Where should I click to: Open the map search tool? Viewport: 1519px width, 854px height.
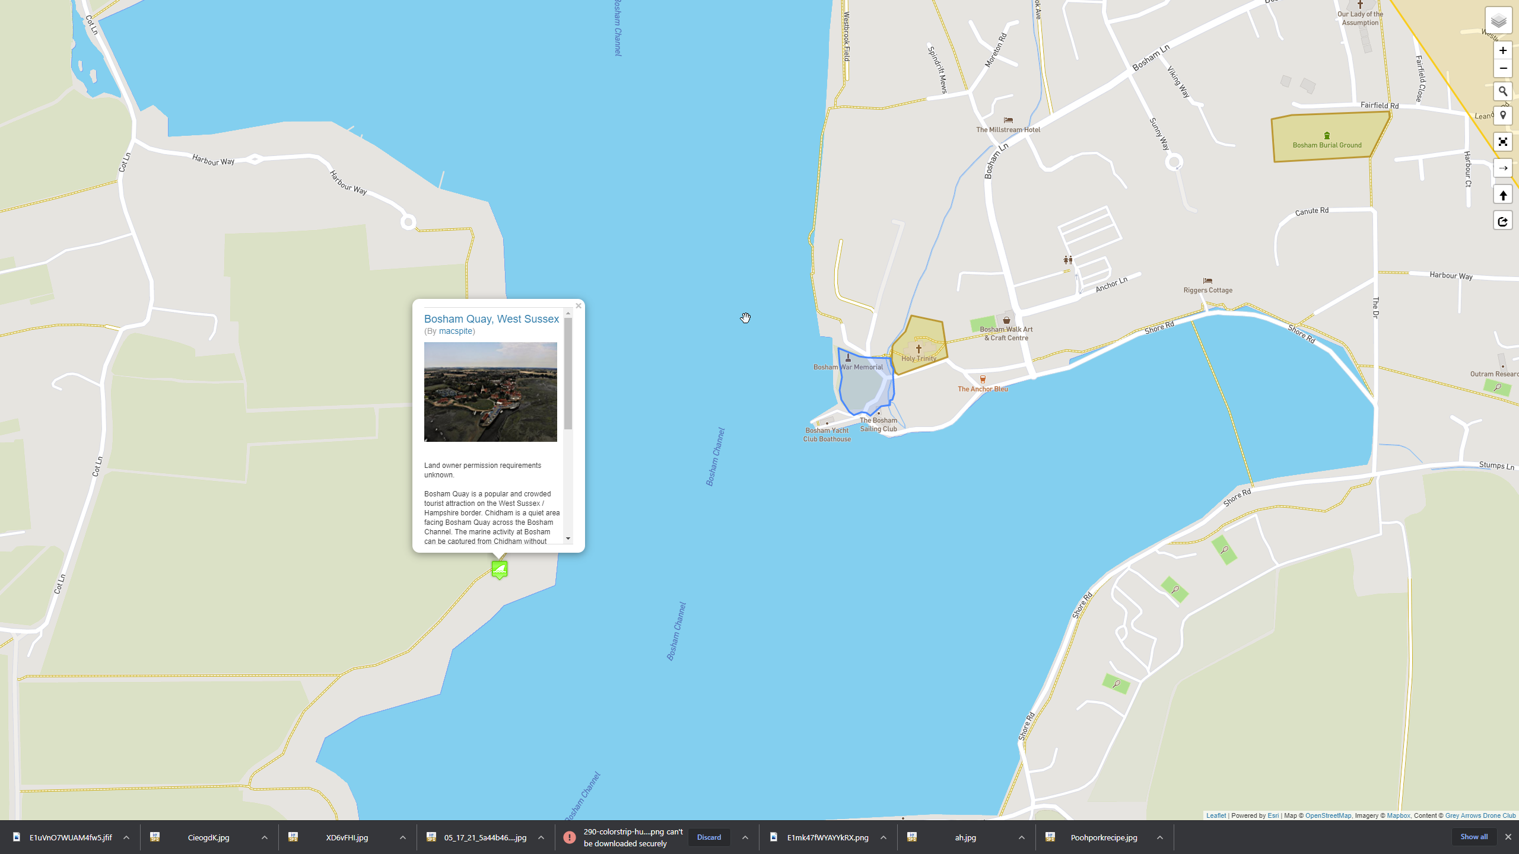pyautogui.click(x=1502, y=91)
